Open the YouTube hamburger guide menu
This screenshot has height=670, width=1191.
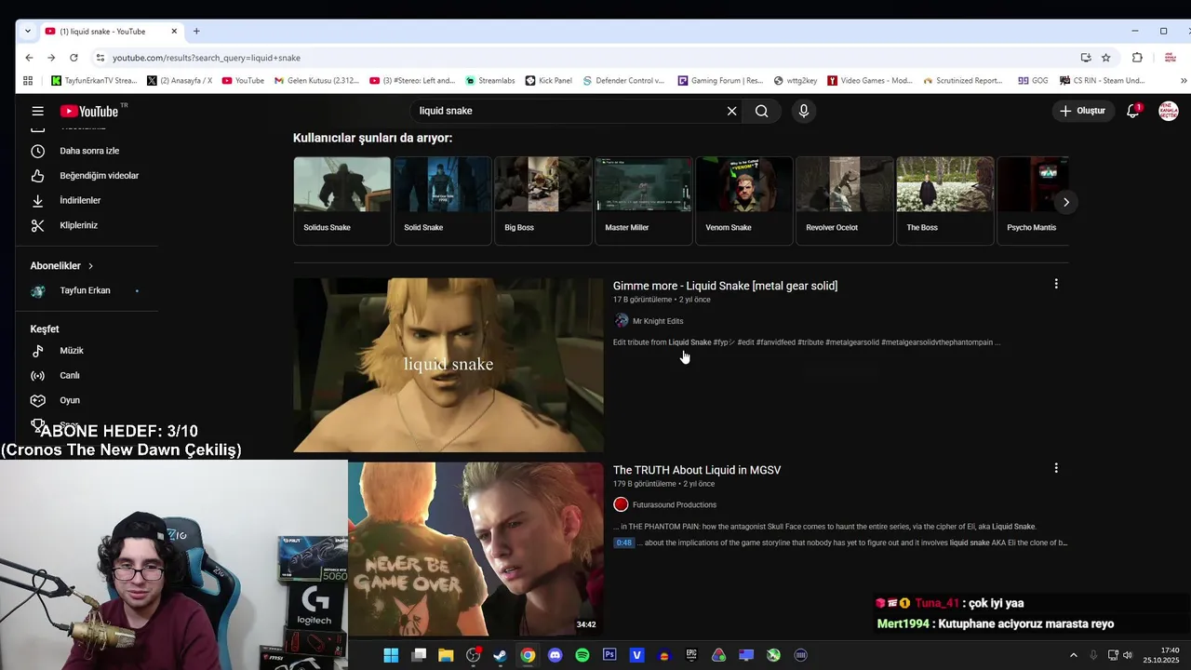[37, 111]
